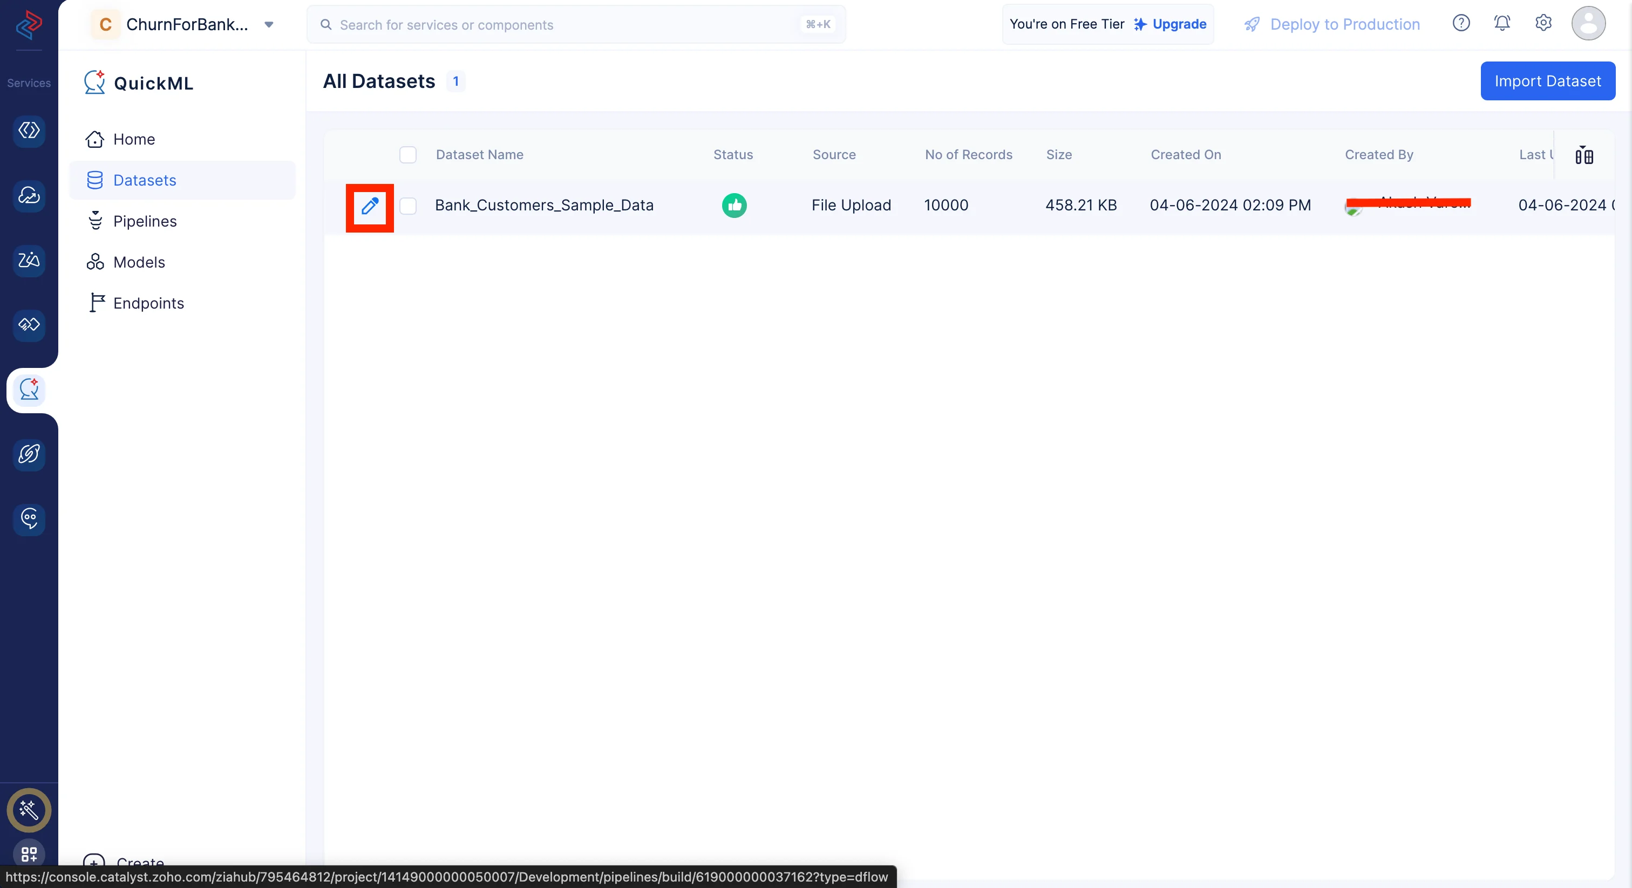Toggle the select-all datasets header checkbox
This screenshot has width=1632, height=888.
[x=408, y=155]
